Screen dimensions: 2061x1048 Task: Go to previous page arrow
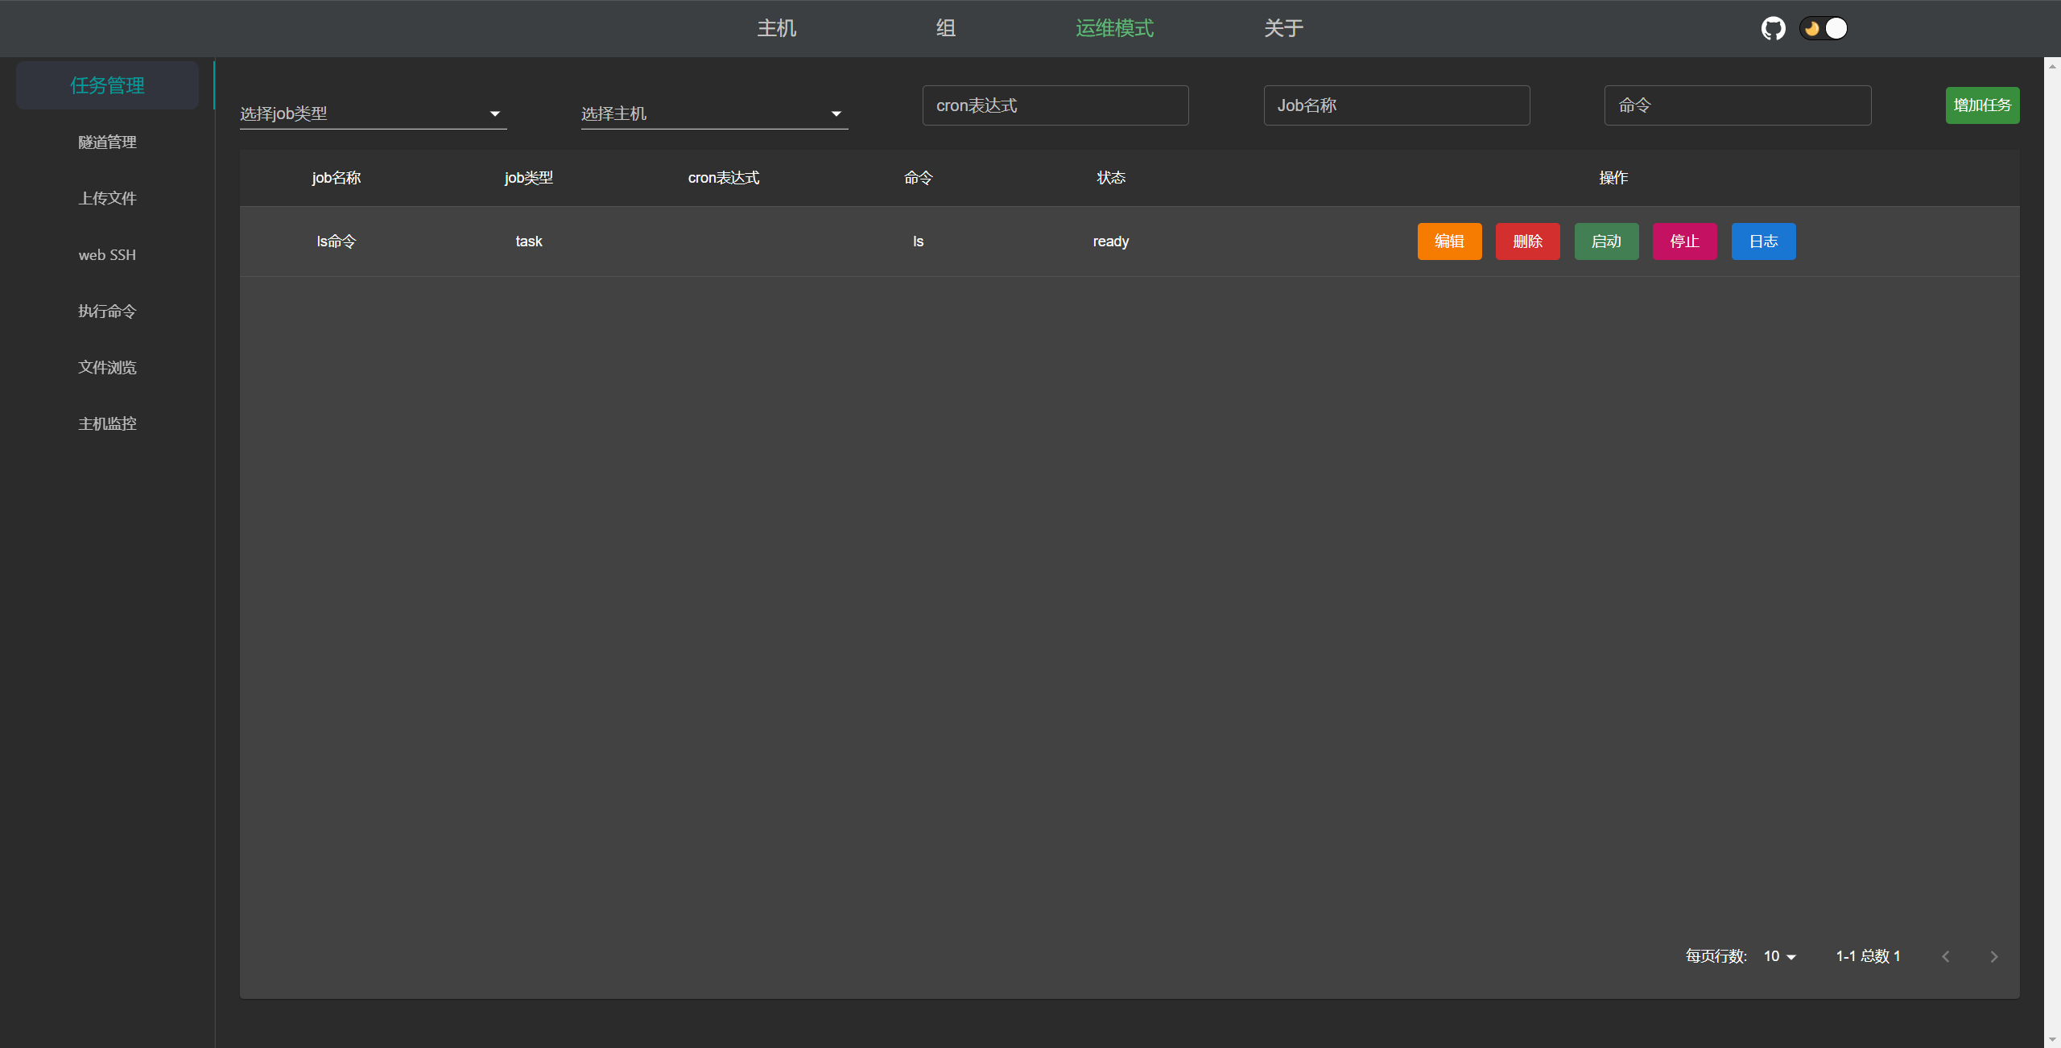click(1946, 956)
